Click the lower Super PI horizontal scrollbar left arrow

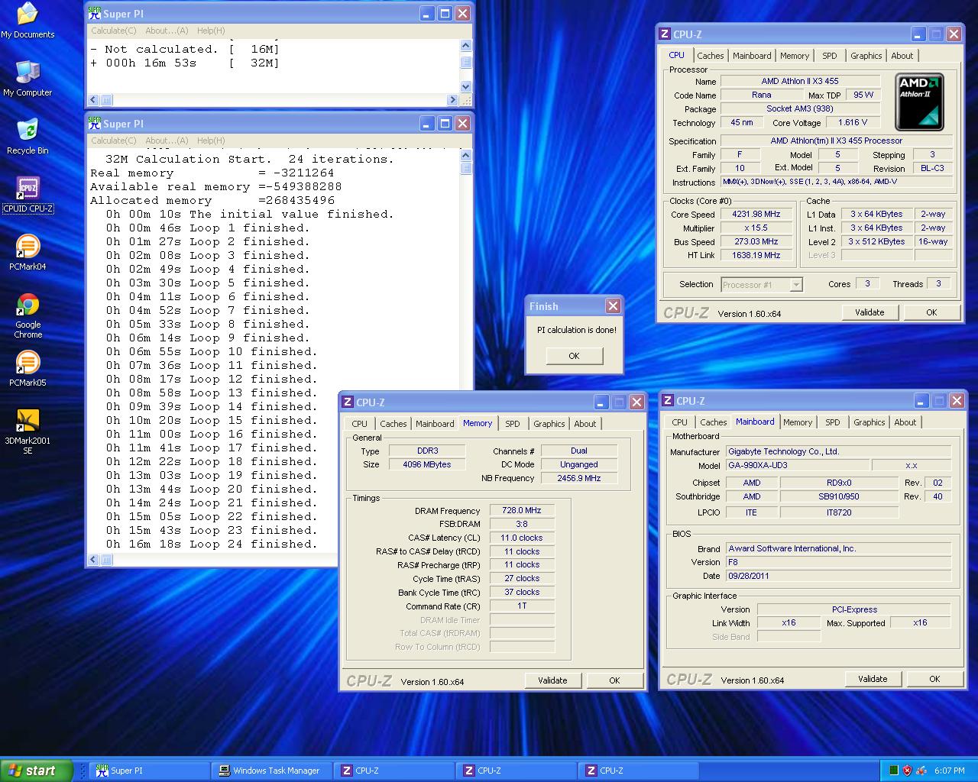tap(93, 560)
